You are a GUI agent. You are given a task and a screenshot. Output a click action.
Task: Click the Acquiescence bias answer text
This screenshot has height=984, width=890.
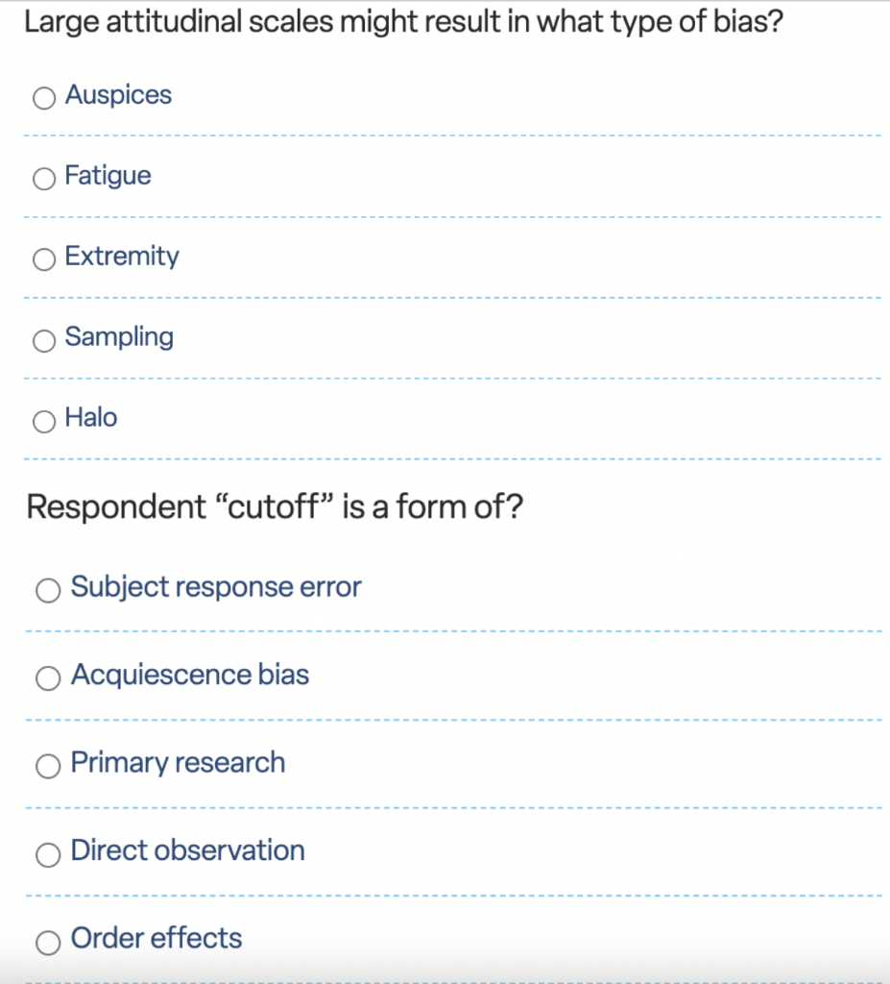[189, 675]
